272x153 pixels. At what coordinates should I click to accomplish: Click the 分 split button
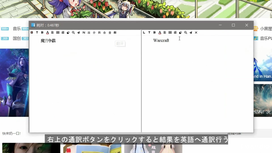click(94, 32)
